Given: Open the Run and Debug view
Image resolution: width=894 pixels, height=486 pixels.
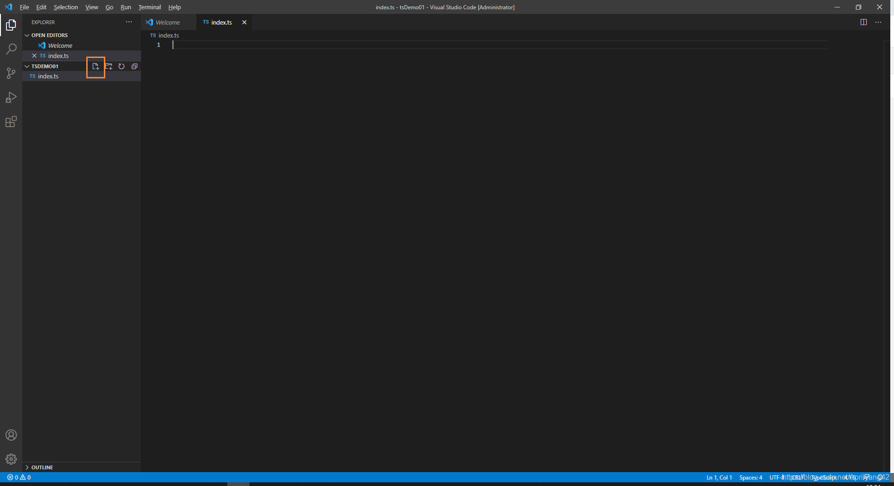Looking at the screenshot, I should pyautogui.click(x=11, y=97).
